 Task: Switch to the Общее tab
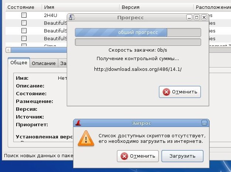click(x=19, y=62)
